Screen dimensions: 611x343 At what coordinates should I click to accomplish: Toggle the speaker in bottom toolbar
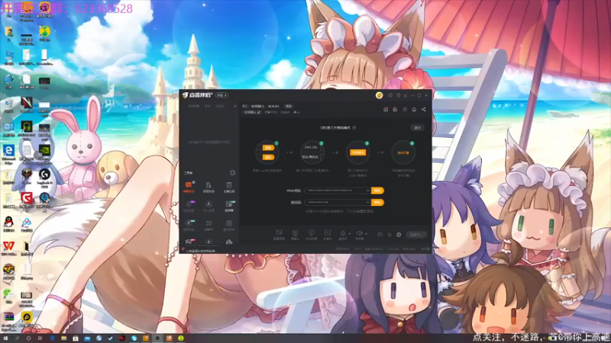(x=359, y=235)
